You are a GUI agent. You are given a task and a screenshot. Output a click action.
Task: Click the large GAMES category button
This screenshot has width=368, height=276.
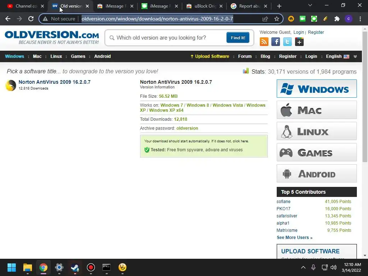click(x=317, y=152)
